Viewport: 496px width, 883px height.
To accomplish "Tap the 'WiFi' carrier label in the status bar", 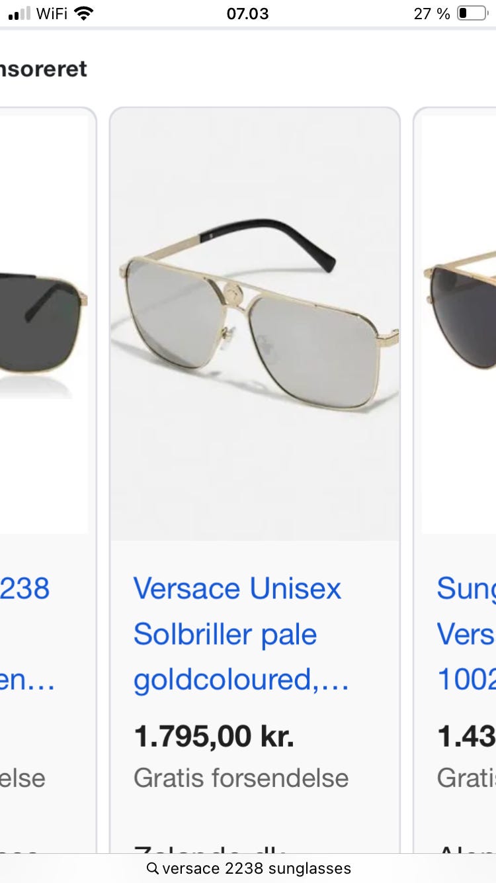I will click(x=52, y=13).
